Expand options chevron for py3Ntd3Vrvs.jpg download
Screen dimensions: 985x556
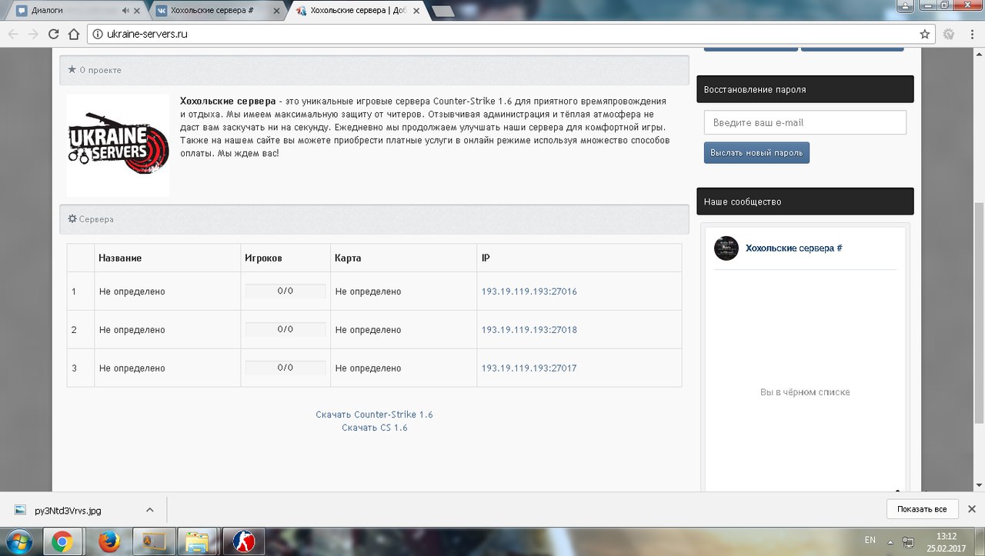click(x=150, y=510)
